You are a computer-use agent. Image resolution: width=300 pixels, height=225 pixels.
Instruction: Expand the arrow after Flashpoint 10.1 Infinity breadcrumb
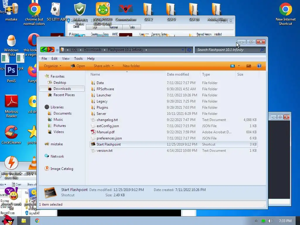click(146, 50)
